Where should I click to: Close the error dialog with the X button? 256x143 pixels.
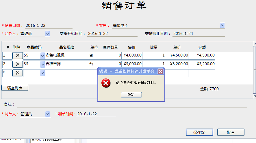pos(160,71)
